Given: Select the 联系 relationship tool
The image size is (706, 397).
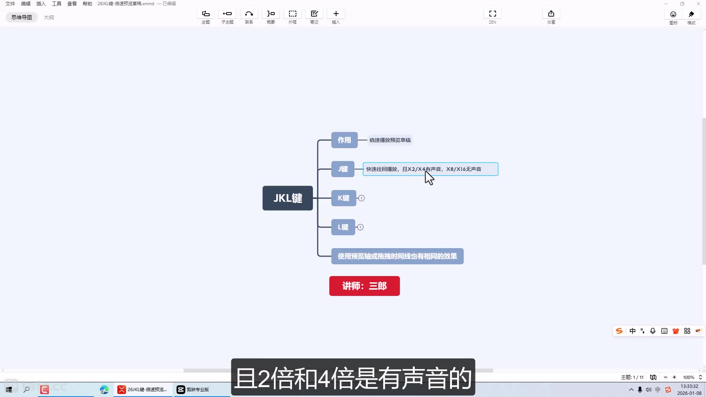Looking at the screenshot, I should [249, 14].
